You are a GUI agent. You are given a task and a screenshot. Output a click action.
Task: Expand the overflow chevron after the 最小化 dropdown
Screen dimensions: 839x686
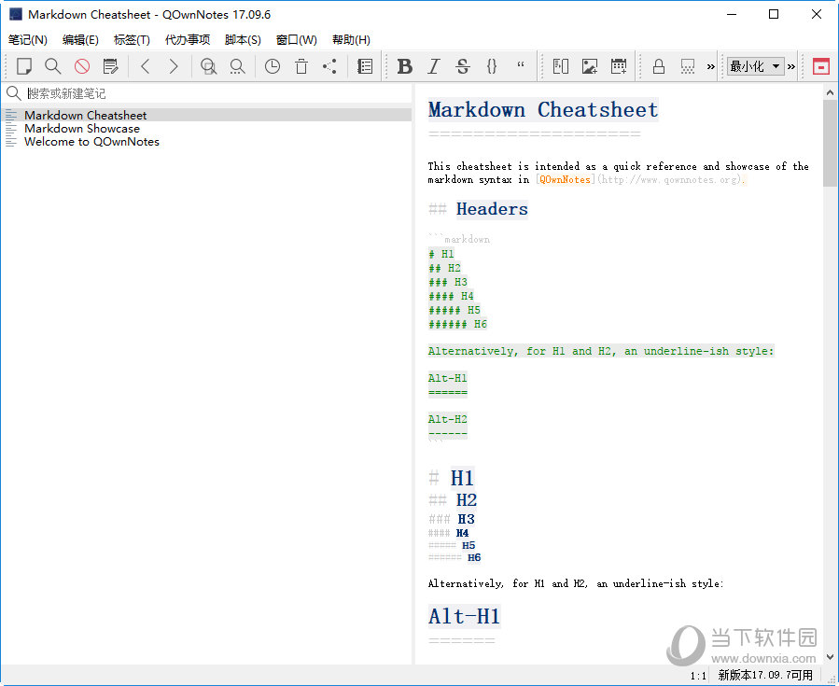791,67
